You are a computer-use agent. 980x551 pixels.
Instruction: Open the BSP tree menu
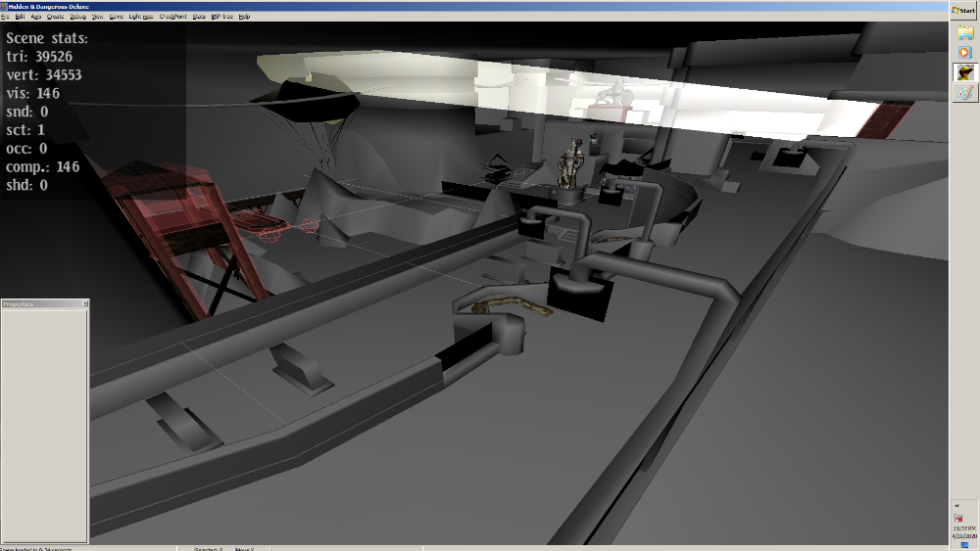[x=221, y=17]
